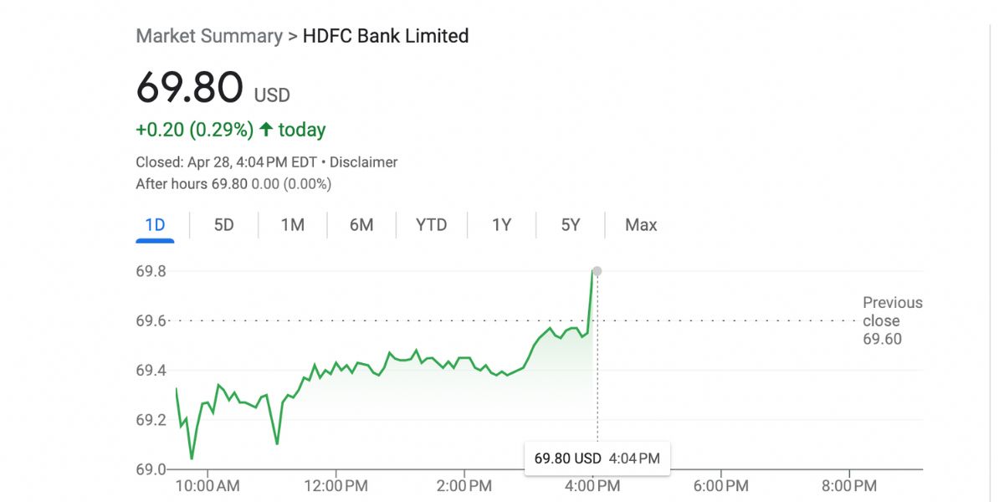Select the Max time range

[x=641, y=225]
